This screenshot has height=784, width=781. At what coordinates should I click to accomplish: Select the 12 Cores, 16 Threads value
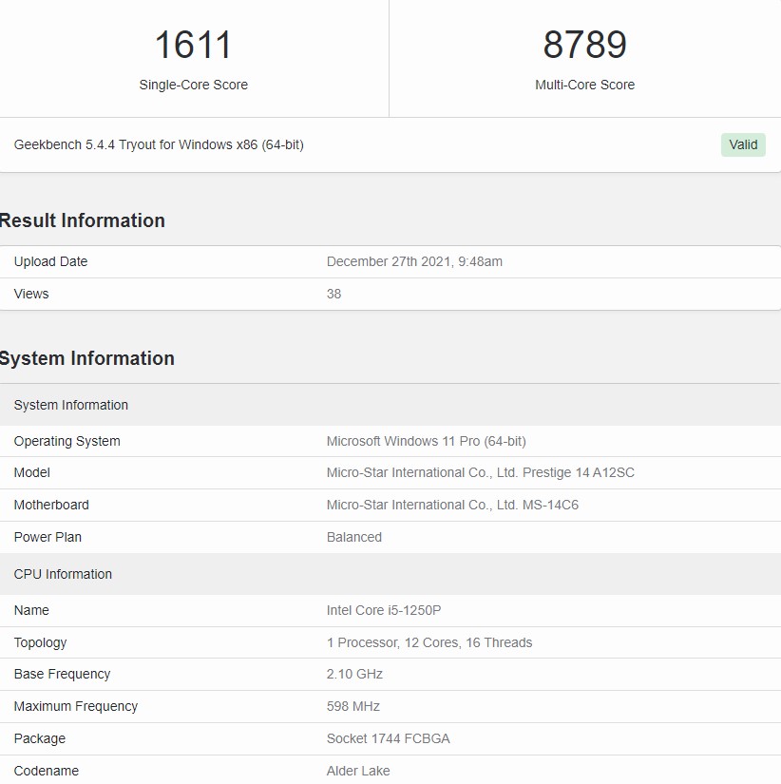tap(429, 642)
